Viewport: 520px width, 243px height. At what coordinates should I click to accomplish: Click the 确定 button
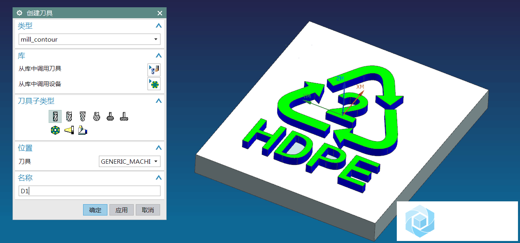95,210
